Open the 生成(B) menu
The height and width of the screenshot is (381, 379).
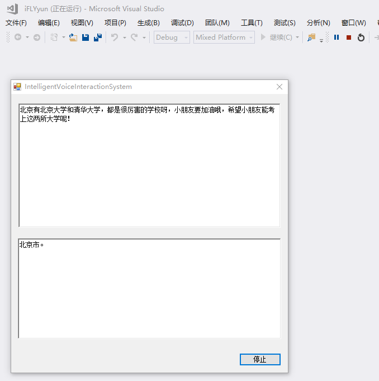149,23
